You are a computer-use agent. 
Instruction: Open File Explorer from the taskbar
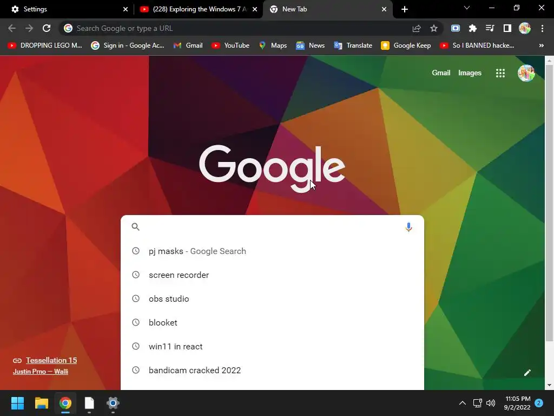pyautogui.click(x=41, y=403)
